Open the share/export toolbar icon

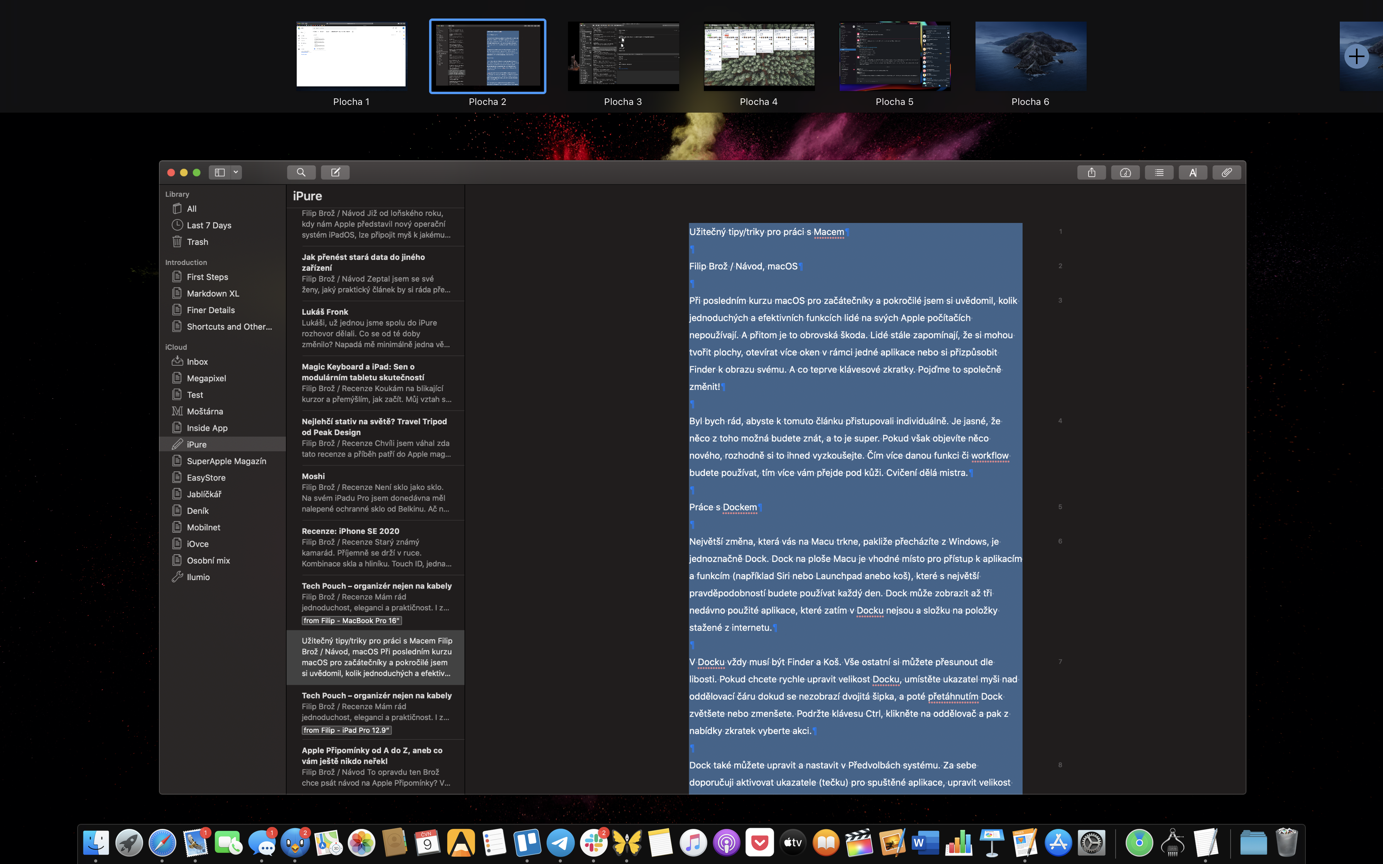[x=1091, y=172]
